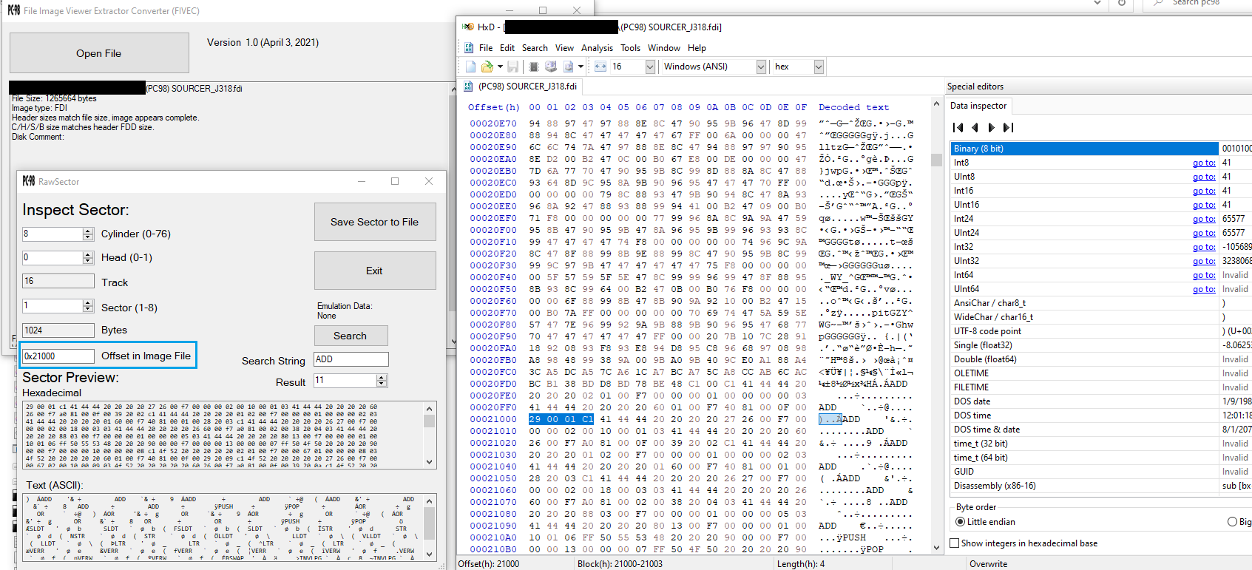1252x570 pixels.
Task: Click the Exit button in RawSector
Action: point(374,271)
